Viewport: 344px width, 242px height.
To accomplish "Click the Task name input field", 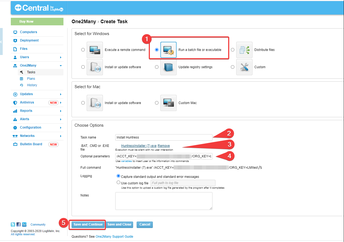I will (164, 137).
